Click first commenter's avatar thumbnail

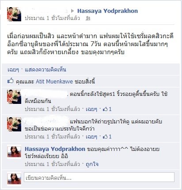pos(14,97)
